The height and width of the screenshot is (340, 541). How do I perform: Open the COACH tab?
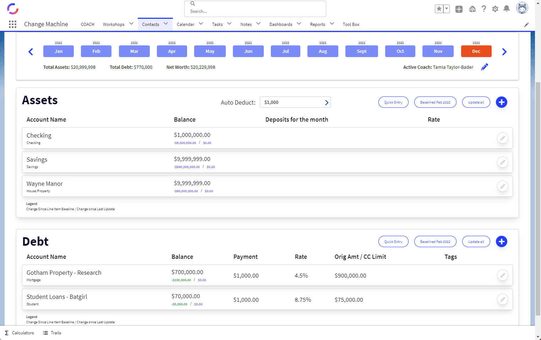coord(88,24)
